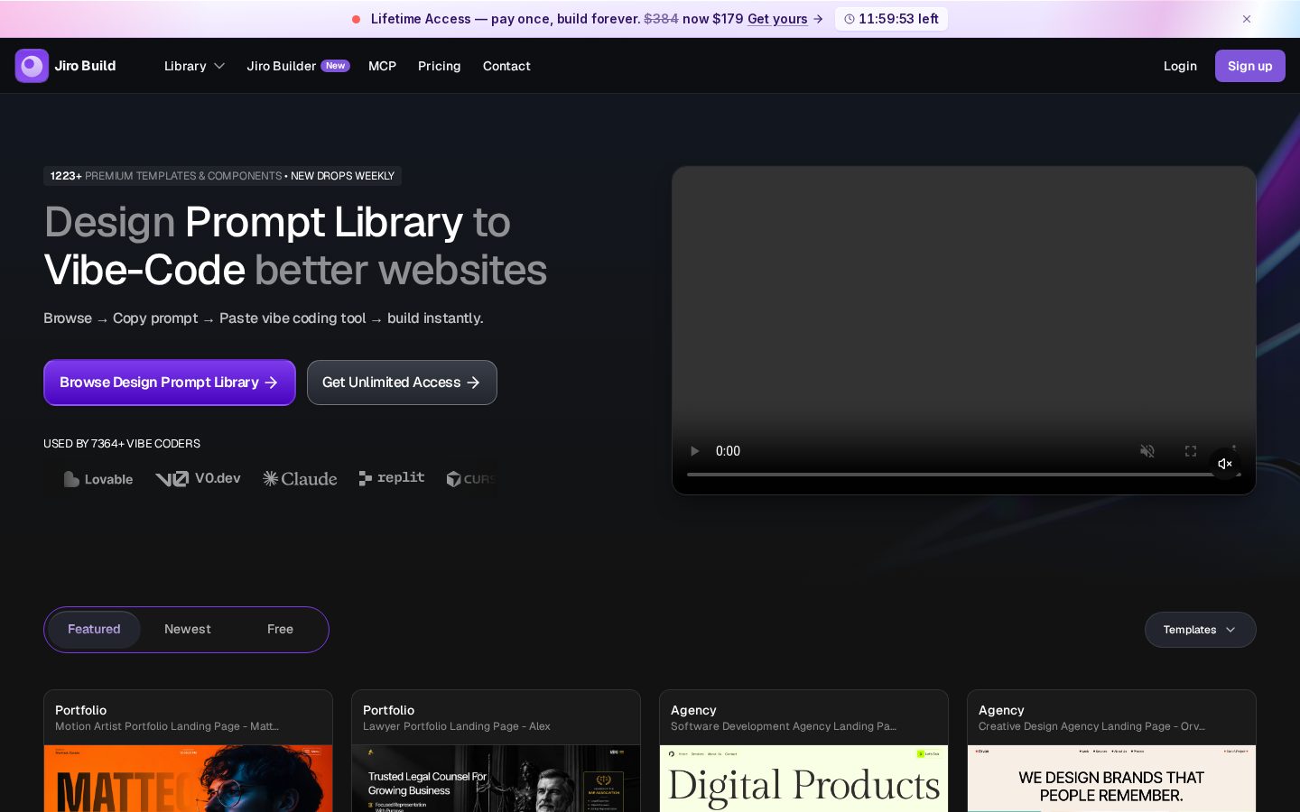Enter fullscreen on the hero video
Image resolution: width=1300 pixels, height=812 pixels.
coord(1191,451)
